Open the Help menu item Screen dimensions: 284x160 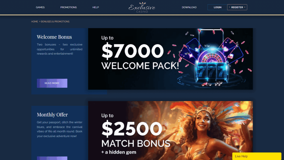click(x=96, y=7)
